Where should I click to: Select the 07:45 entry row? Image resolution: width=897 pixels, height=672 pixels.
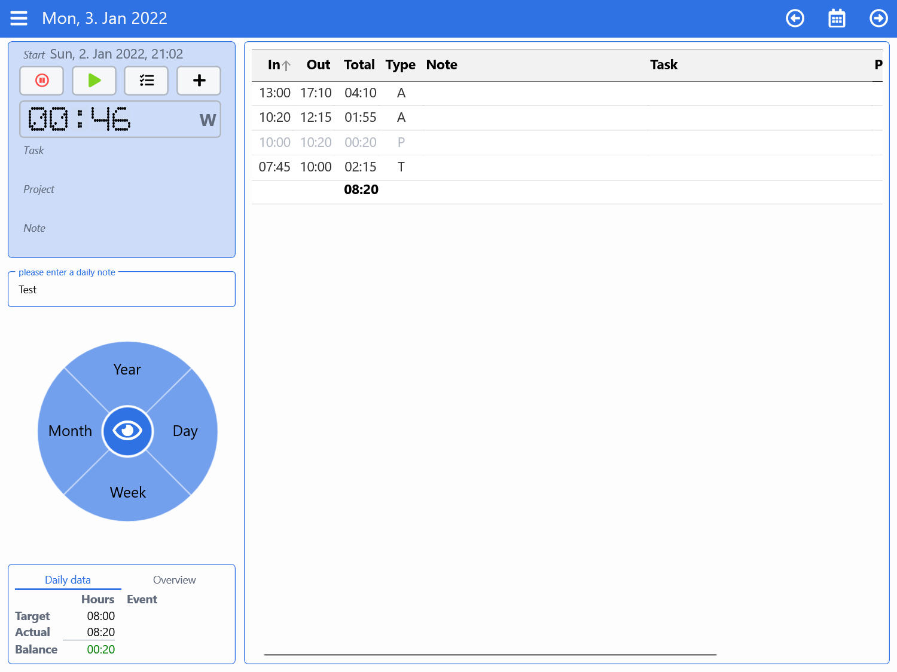coord(567,167)
